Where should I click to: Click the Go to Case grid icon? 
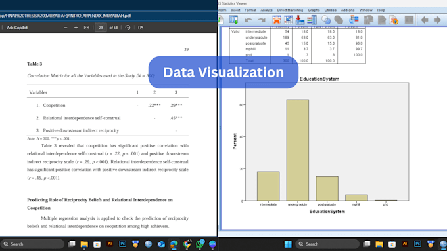(288, 20)
